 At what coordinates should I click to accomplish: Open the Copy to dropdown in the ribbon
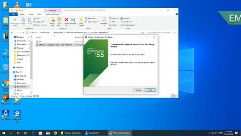(x=59, y=22)
